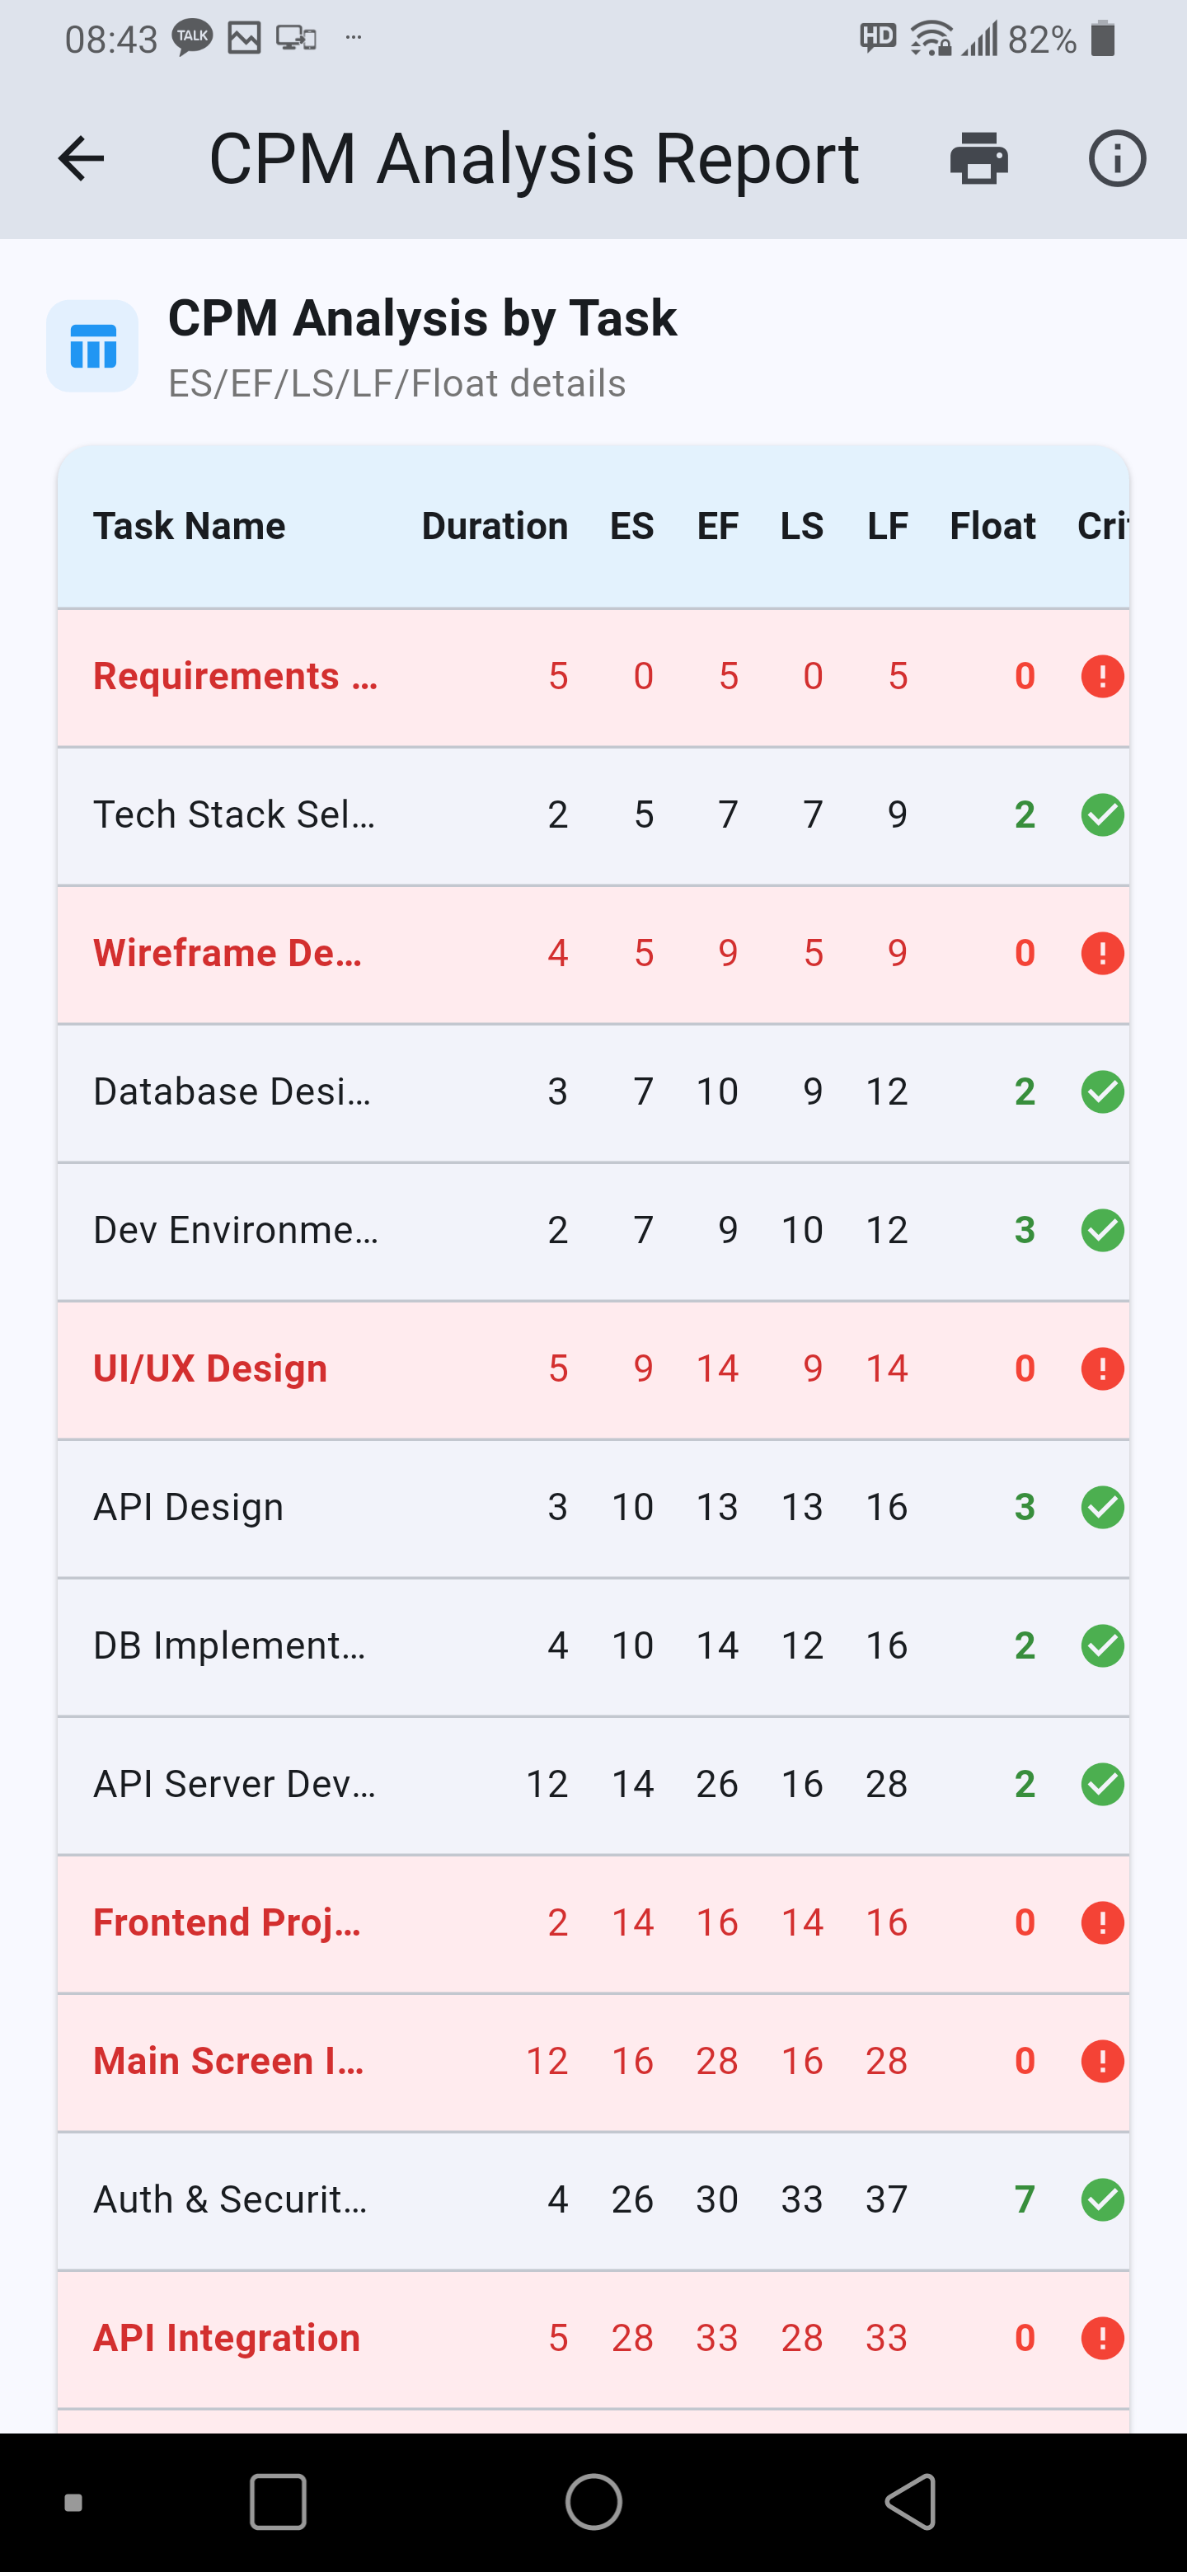Screen dimensions: 1187x2572
Task: Tap the critical alert on API Integration row
Action: [1102, 2337]
